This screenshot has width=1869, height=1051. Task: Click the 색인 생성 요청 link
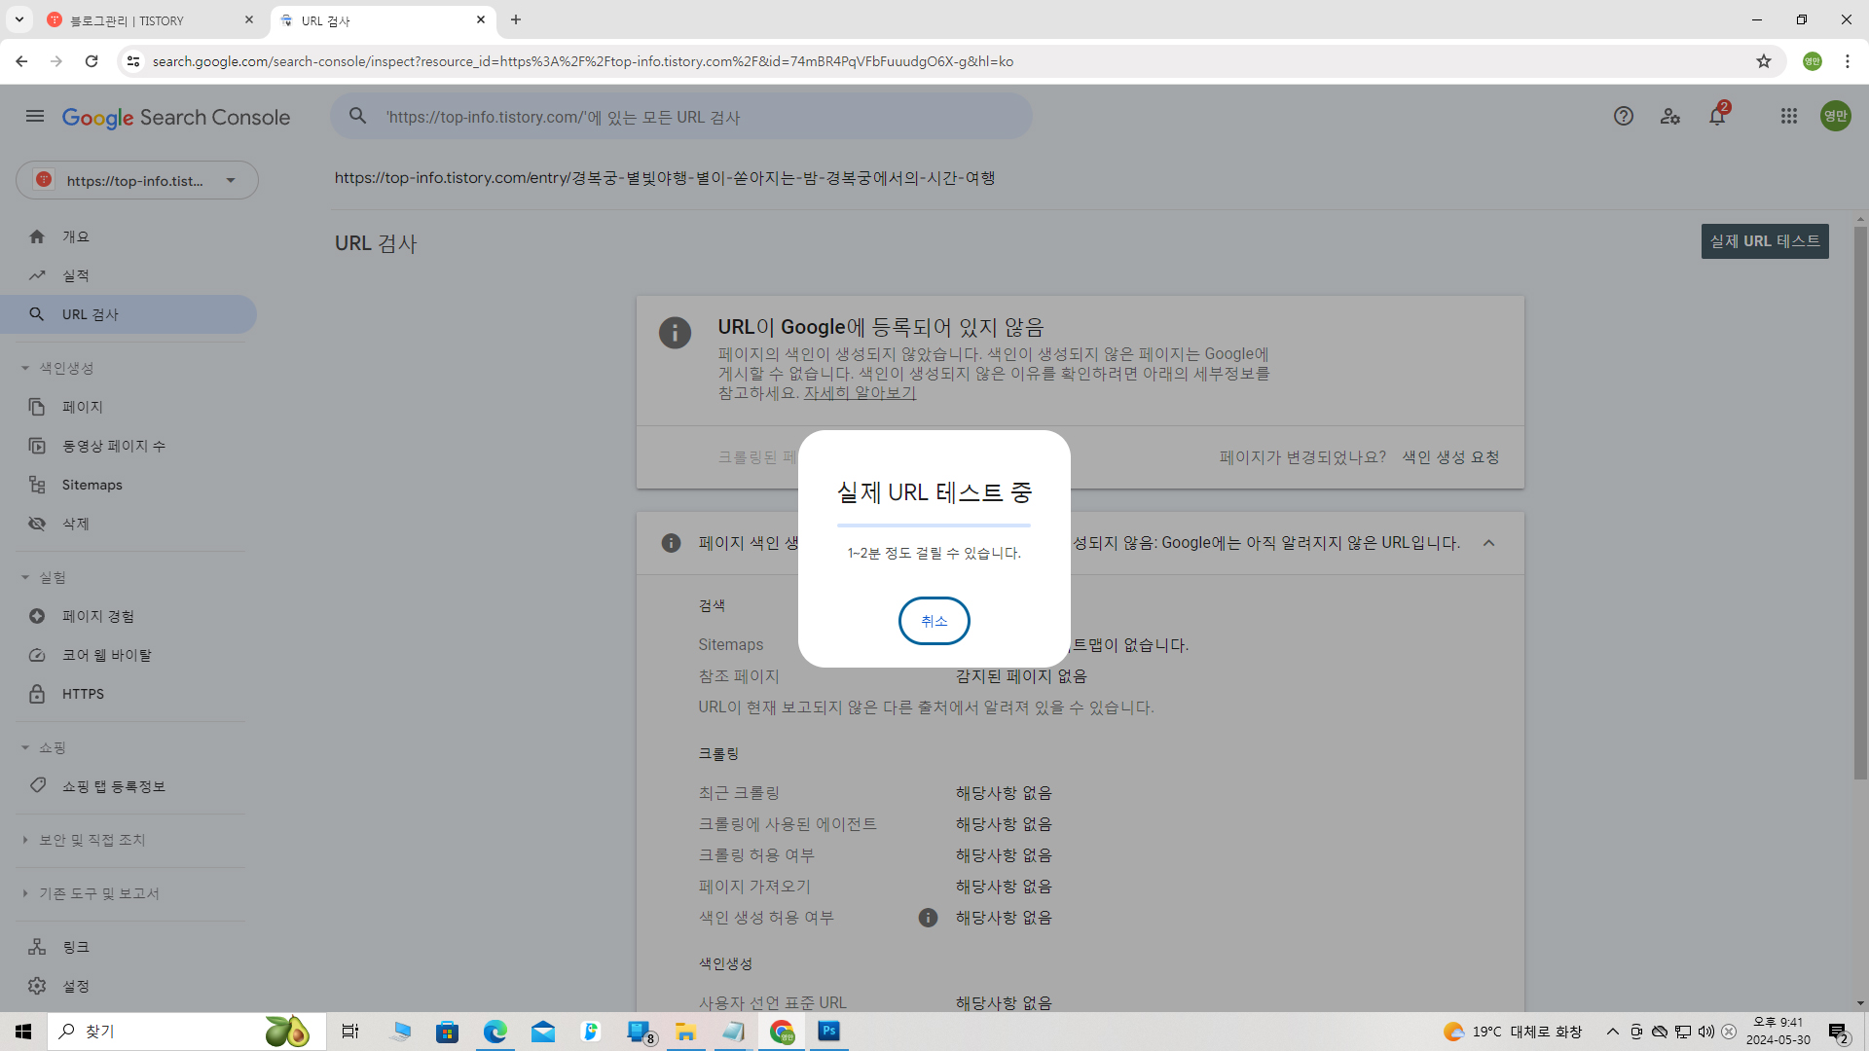[1450, 457]
